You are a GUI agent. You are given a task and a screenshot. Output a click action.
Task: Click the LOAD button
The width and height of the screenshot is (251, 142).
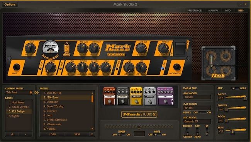pos(53,135)
